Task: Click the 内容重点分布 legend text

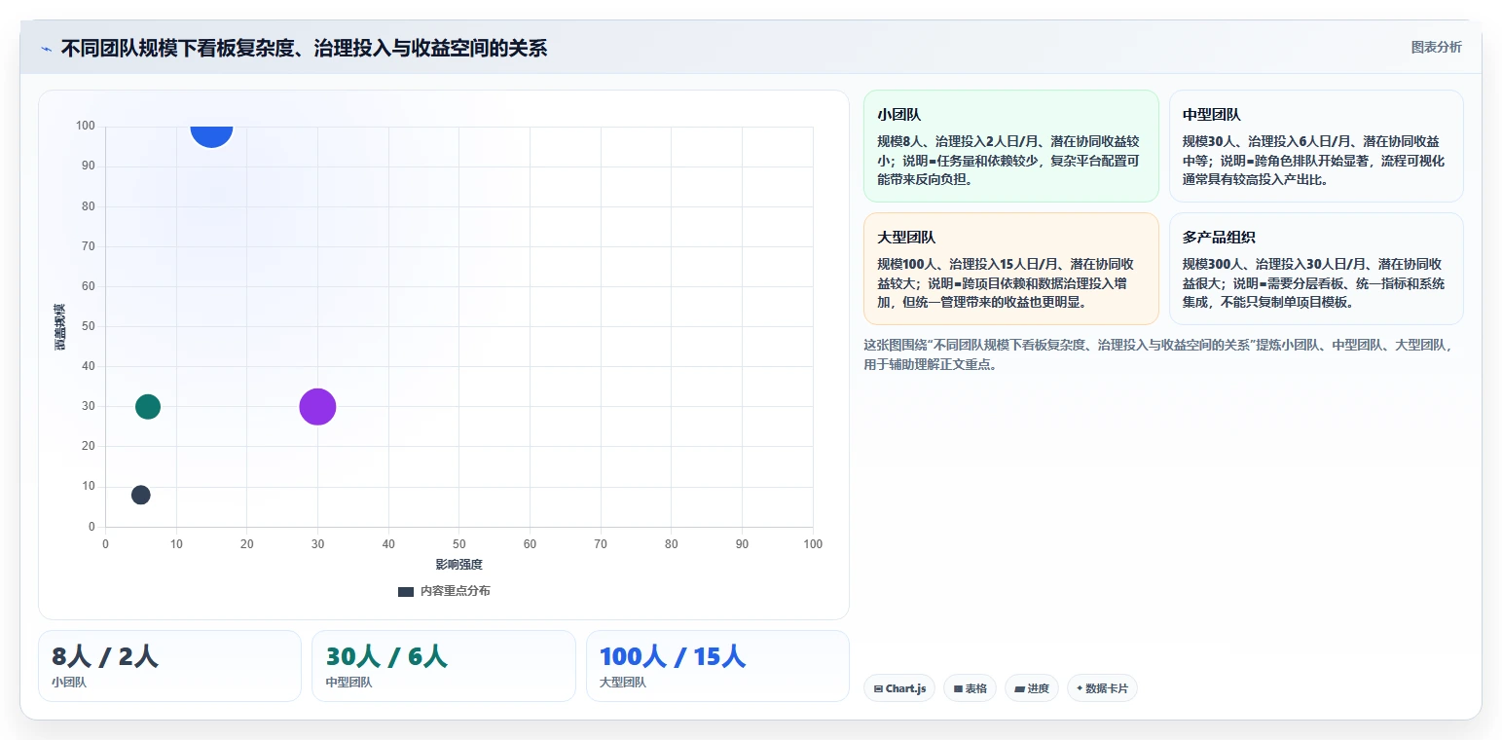Action: (x=456, y=591)
